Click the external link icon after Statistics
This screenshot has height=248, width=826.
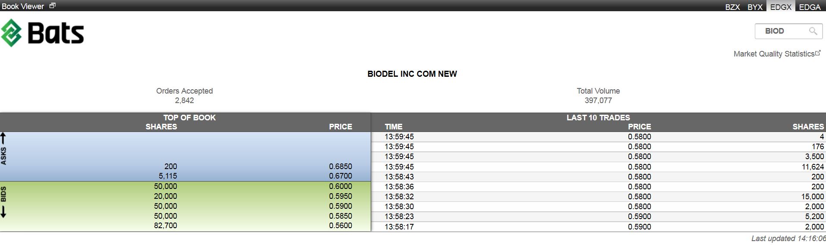[818, 53]
